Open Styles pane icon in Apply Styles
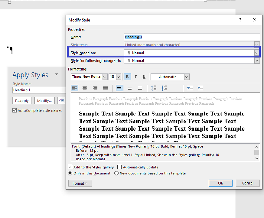Screen dimensions: 264x218 (x=61, y=101)
